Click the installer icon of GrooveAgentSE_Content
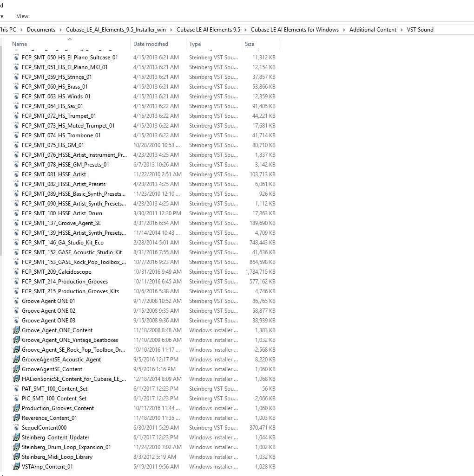This screenshot has width=474, height=476. (16, 369)
